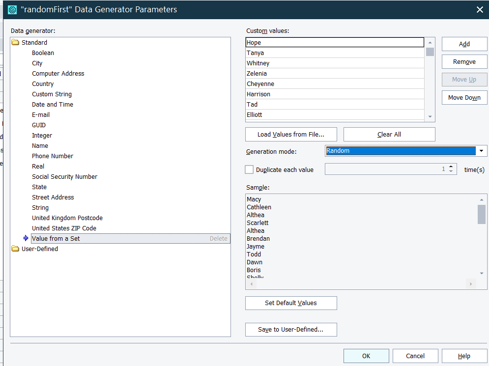
Task: Click the app icon in title bar
Action: pos(12,9)
